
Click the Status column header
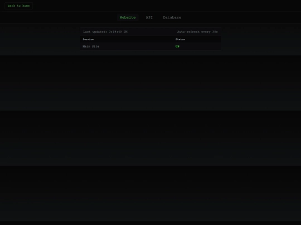pyautogui.click(x=180, y=39)
